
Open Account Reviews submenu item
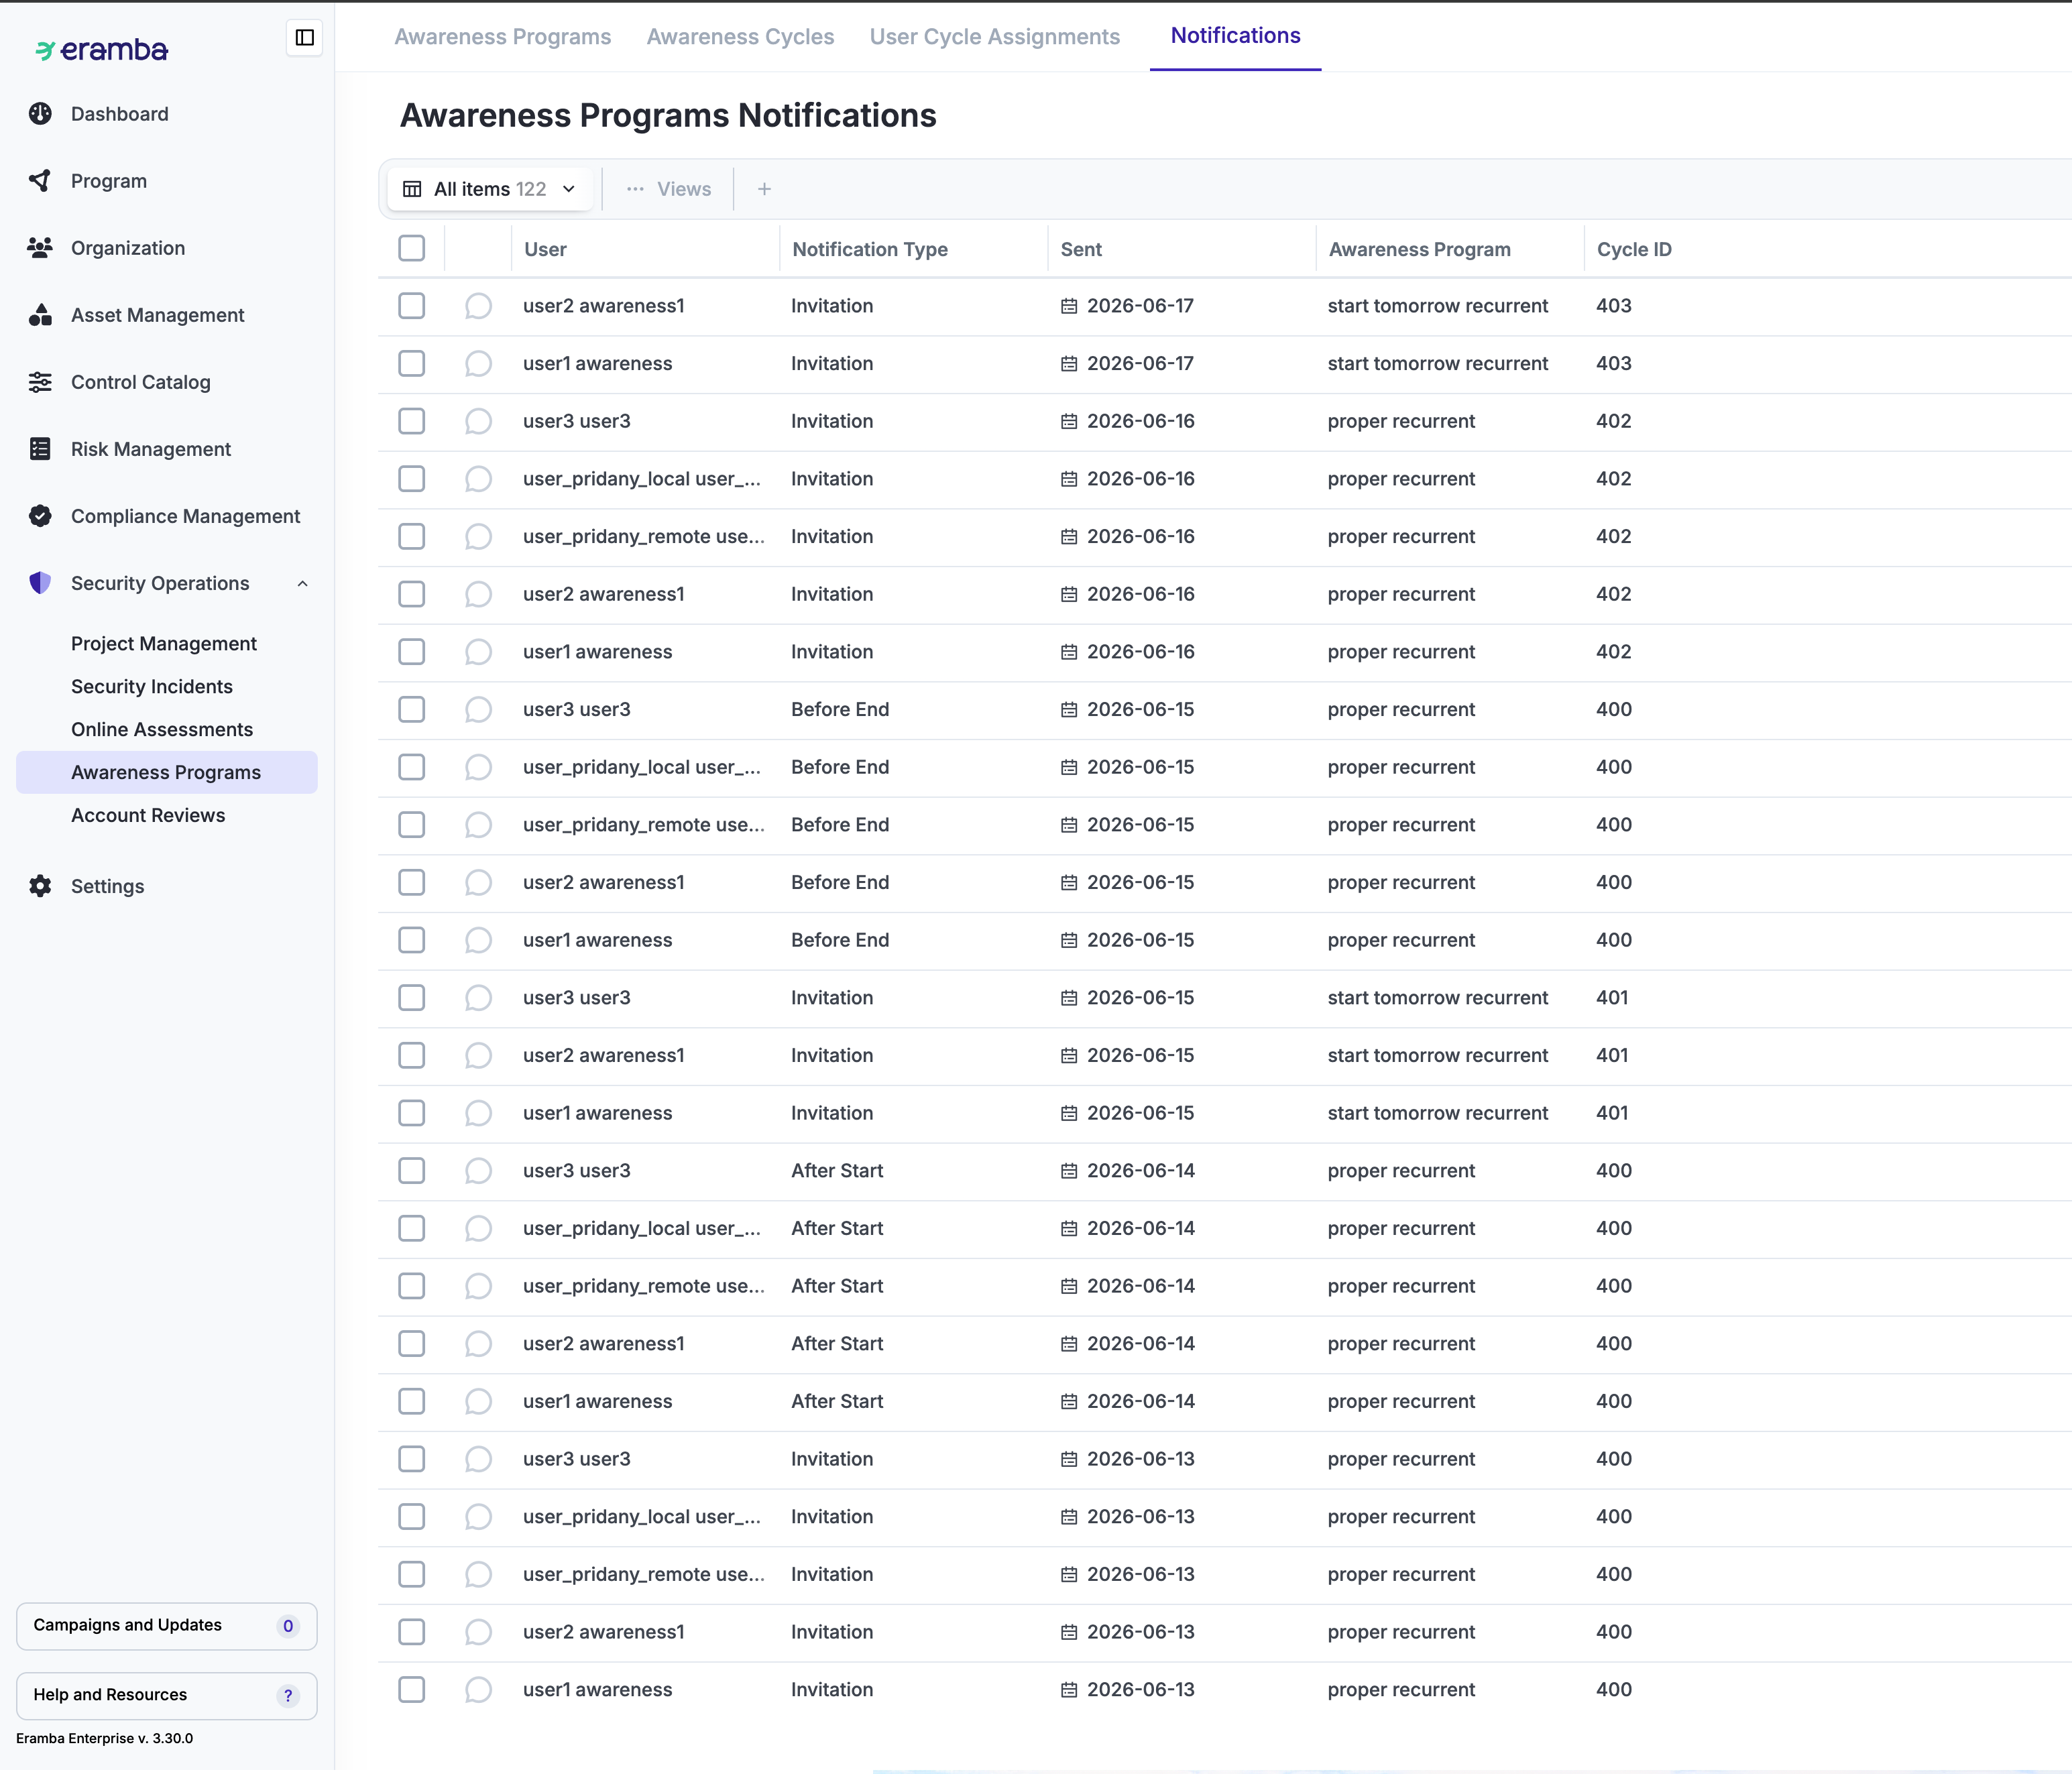(x=148, y=816)
